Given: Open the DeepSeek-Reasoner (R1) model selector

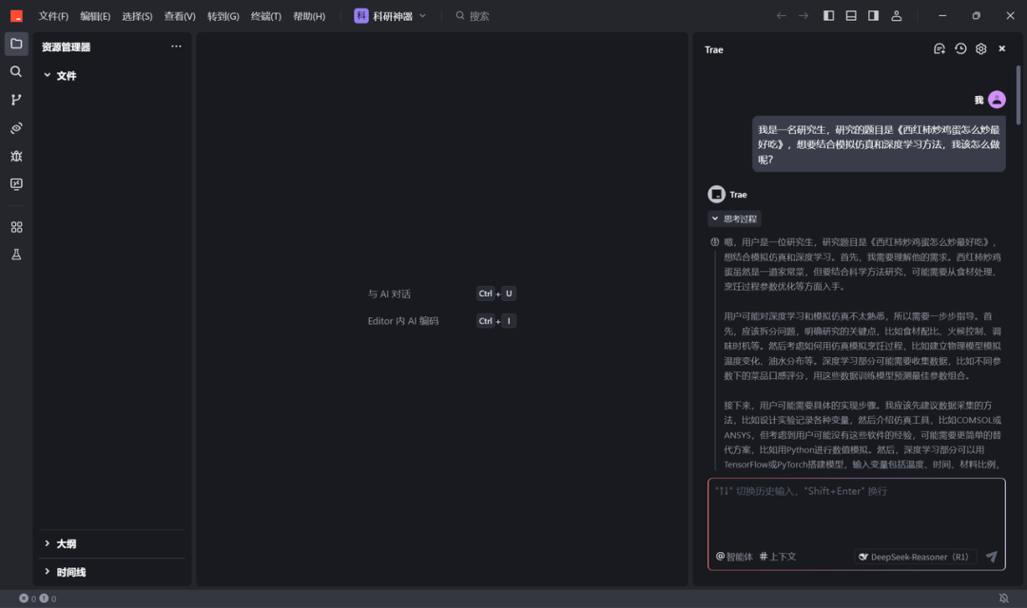Looking at the screenshot, I should pyautogui.click(x=916, y=557).
